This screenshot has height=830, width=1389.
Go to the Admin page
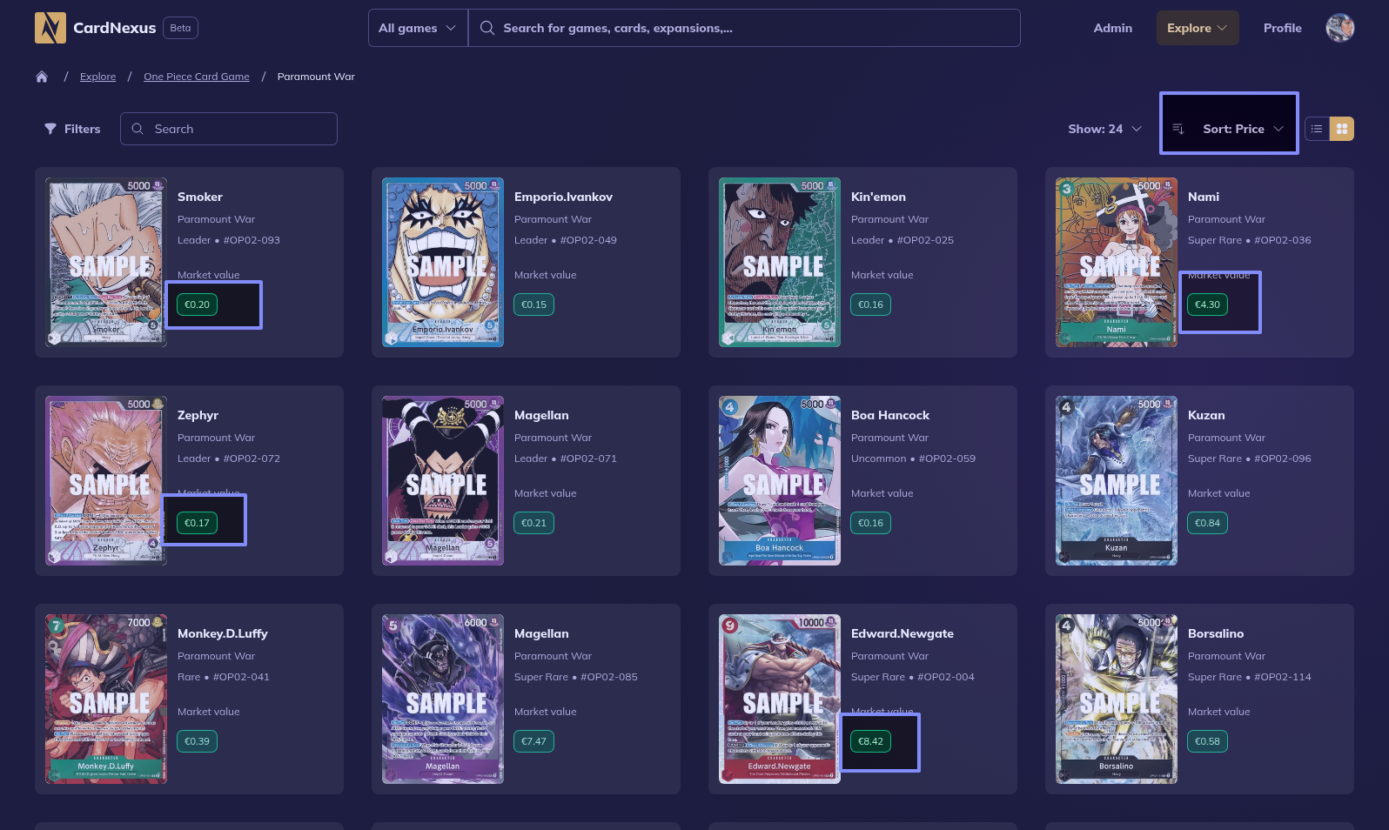coord(1112,28)
